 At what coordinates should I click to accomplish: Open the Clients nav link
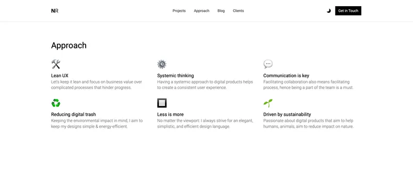pyautogui.click(x=239, y=11)
